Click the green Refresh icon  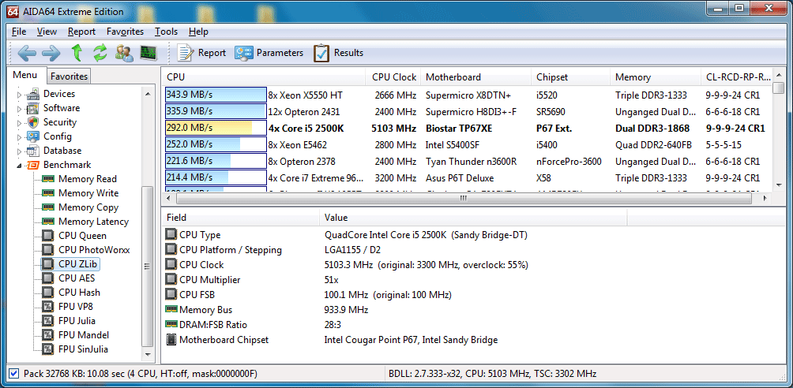(100, 53)
